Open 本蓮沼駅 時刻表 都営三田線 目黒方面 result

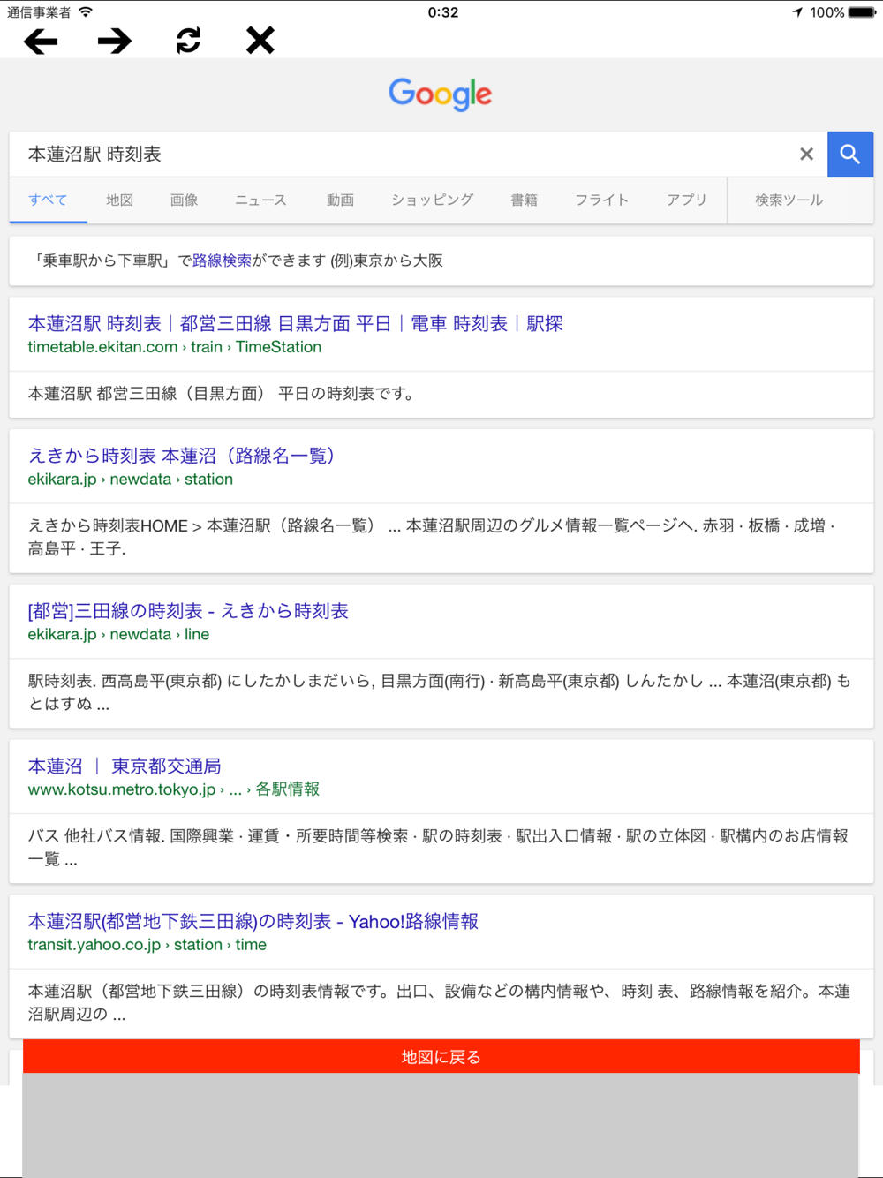295,324
